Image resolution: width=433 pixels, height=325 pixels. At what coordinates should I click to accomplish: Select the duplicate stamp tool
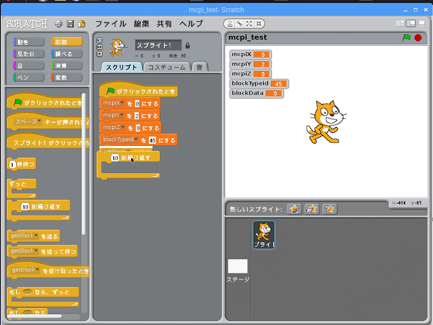pos(230,24)
